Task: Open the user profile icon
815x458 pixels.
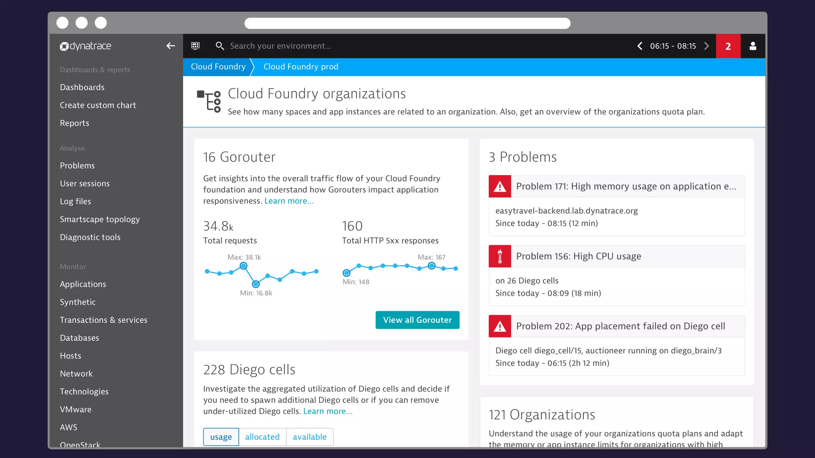Action: [x=753, y=46]
